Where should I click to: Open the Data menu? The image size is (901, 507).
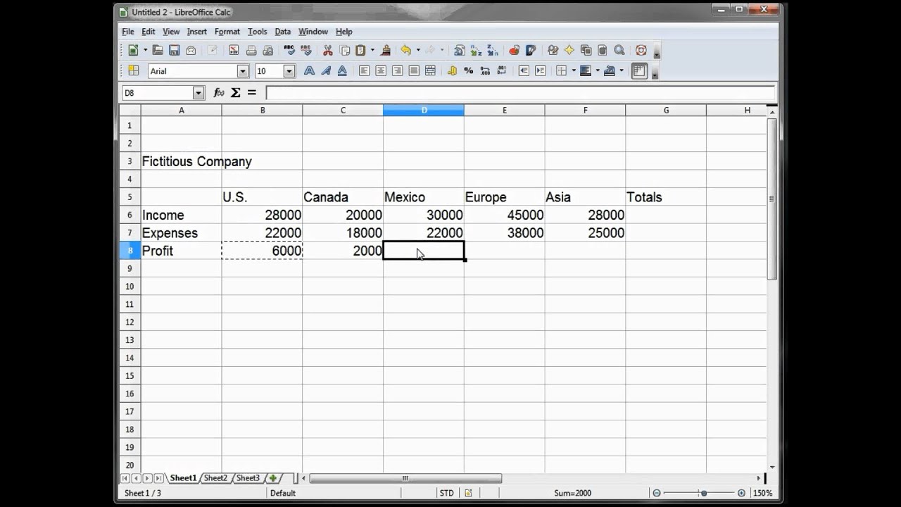[x=282, y=32]
